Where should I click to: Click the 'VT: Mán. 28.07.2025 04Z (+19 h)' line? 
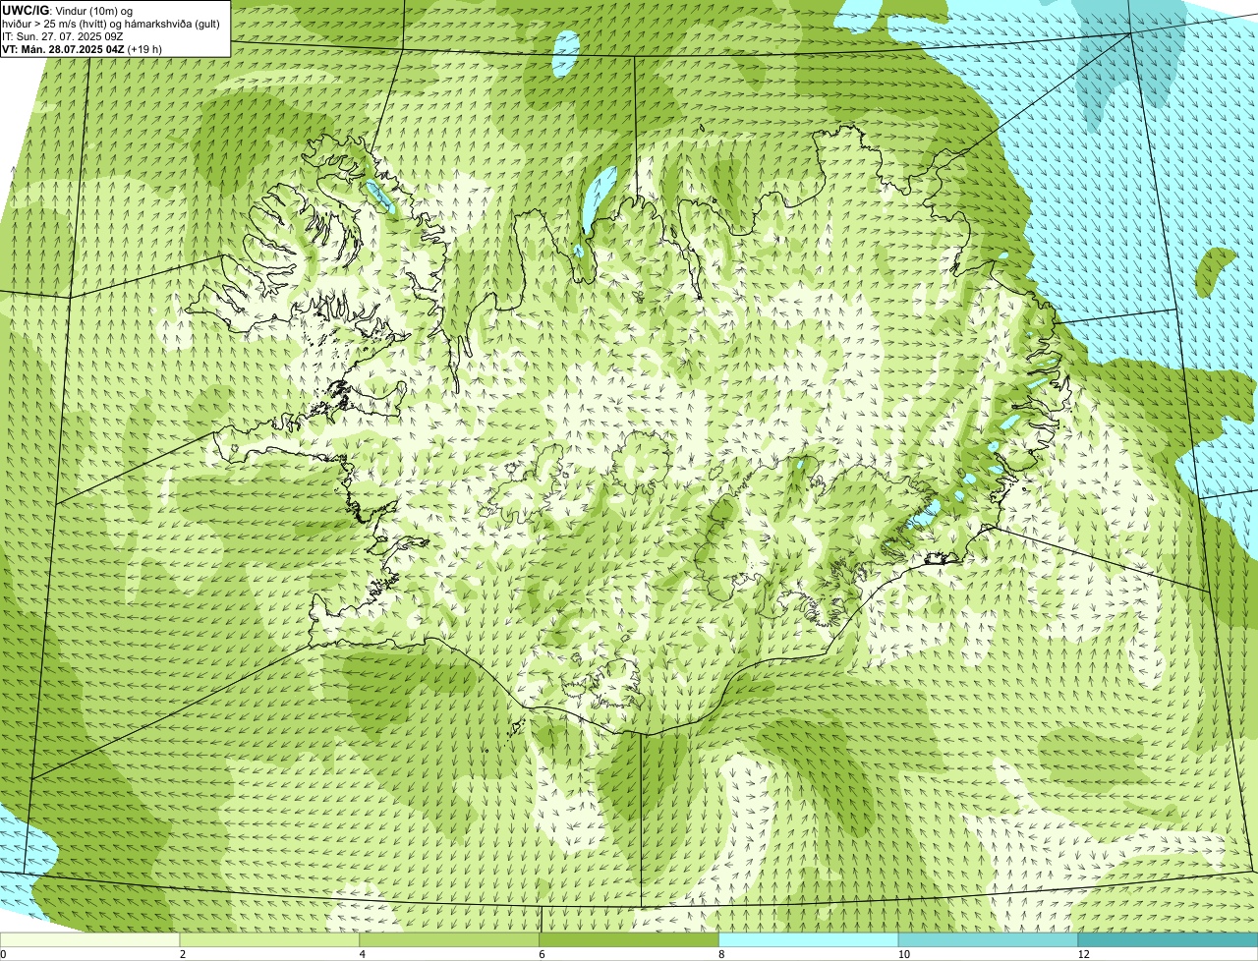pos(83,48)
